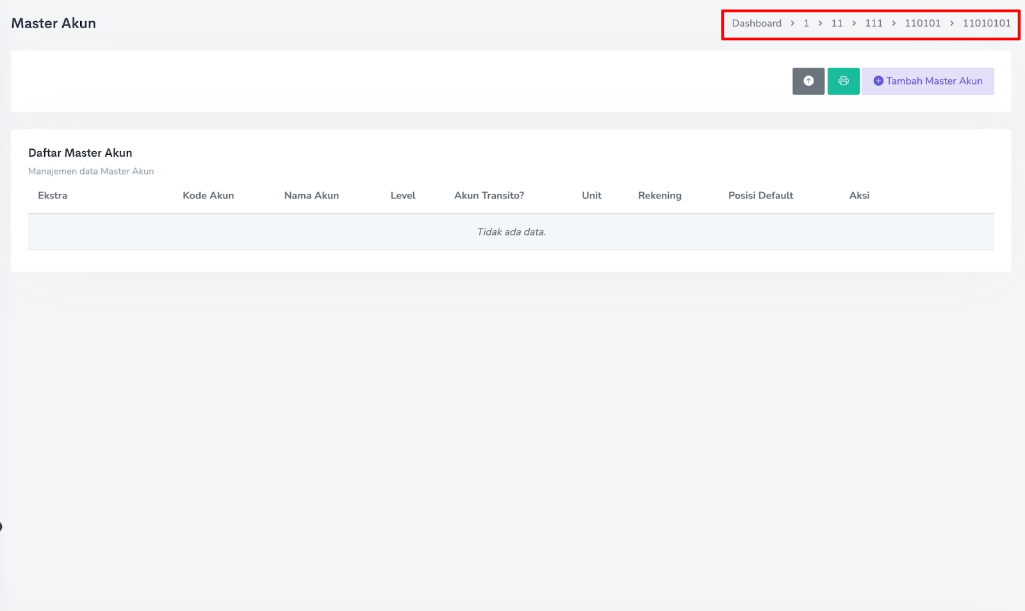The height and width of the screenshot is (611, 1025).
Task: Click the last breadcrumb "11010101"
Action: [x=987, y=24]
